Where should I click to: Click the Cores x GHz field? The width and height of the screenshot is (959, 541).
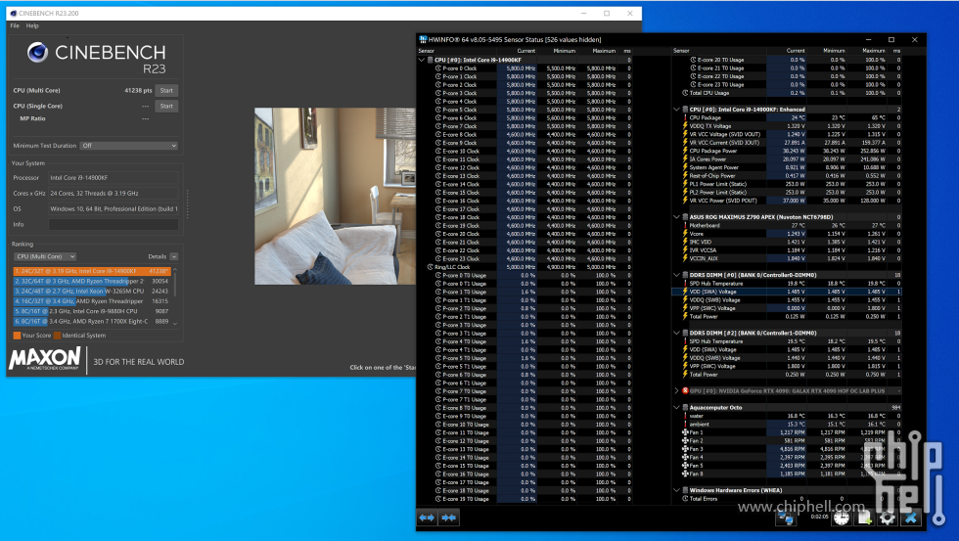coord(114,193)
